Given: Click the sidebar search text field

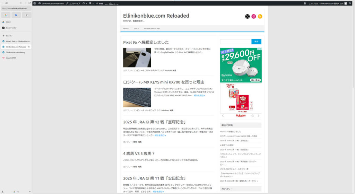Looking at the screenshot, I should [236, 42].
